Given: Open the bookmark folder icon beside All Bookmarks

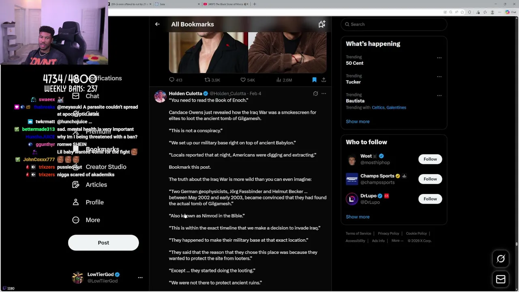Looking at the screenshot, I should [322, 24].
